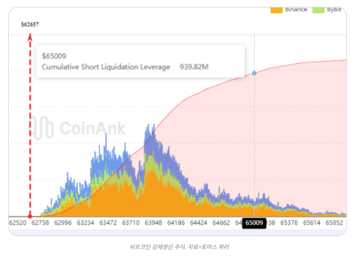Click the Cumulative Short Liquidation Leverage text
Screen dimensions: 358x258
click(x=106, y=67)
